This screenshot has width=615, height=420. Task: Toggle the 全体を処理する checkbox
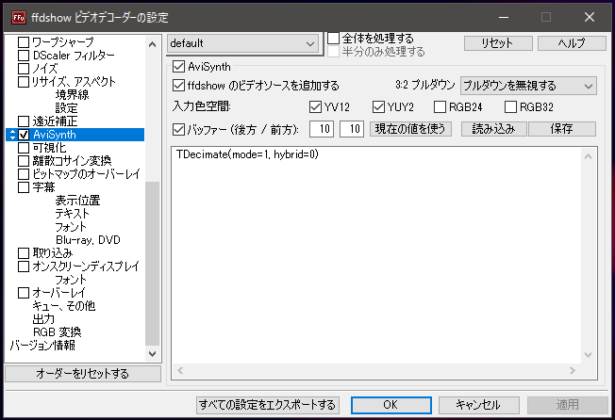333,39
